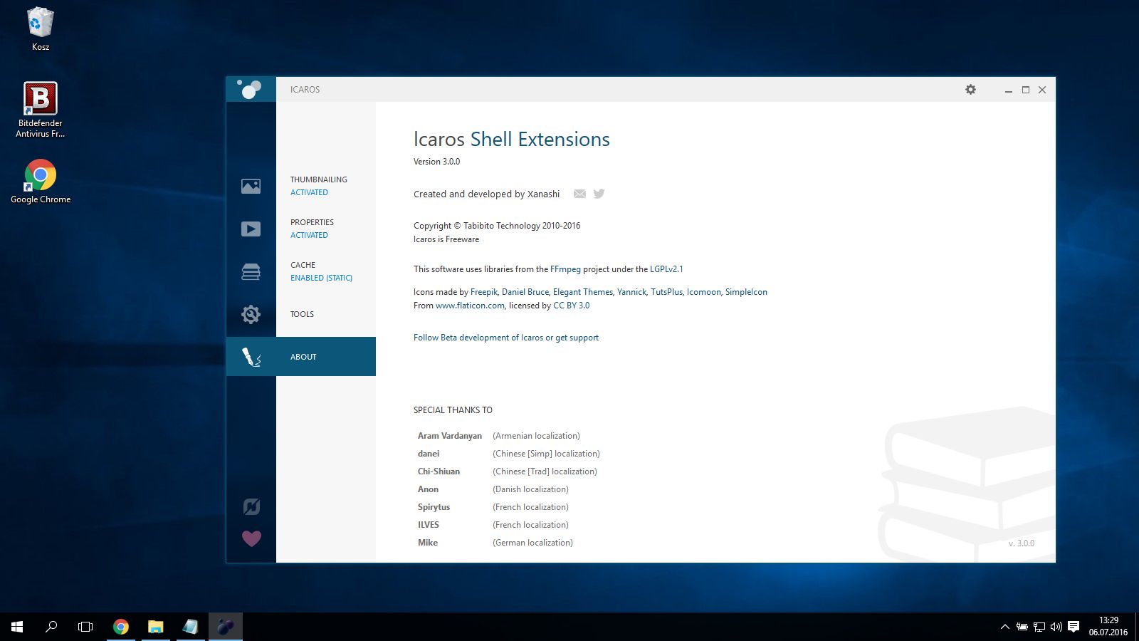
Task: Open the LGPLv2.1 license link
Action: tap(666, 269)
